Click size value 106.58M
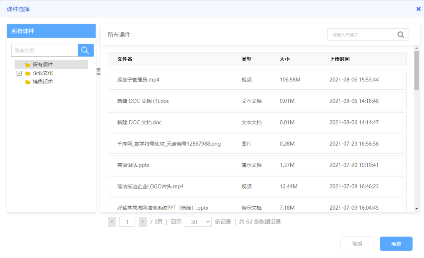 click(x=290, y=80)
